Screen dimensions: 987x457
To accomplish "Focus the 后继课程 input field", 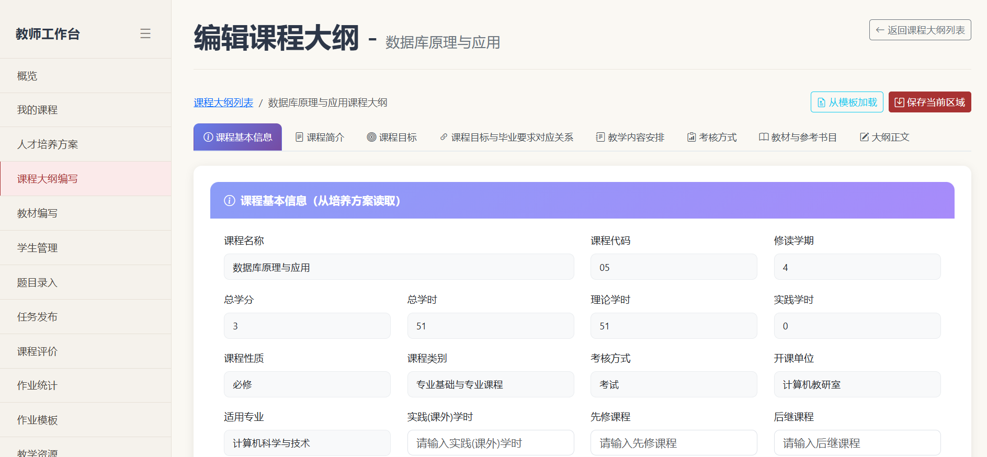I will [x=857, y=443].
